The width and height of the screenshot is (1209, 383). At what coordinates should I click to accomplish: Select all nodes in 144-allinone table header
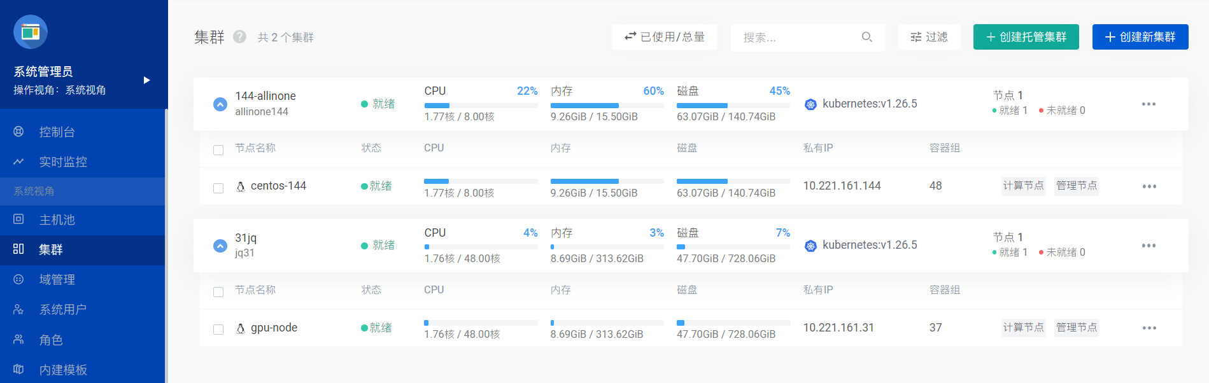[x=218, y=150]
